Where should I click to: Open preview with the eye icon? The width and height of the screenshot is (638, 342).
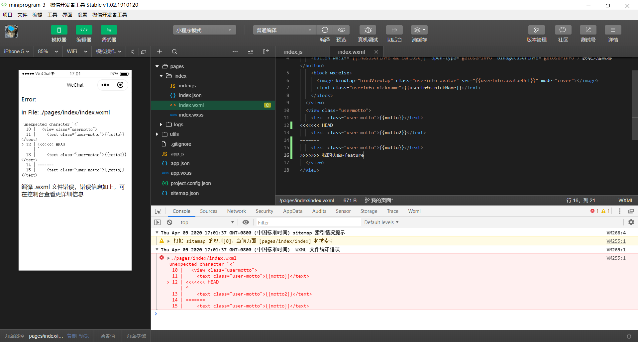tap(341, 30)
